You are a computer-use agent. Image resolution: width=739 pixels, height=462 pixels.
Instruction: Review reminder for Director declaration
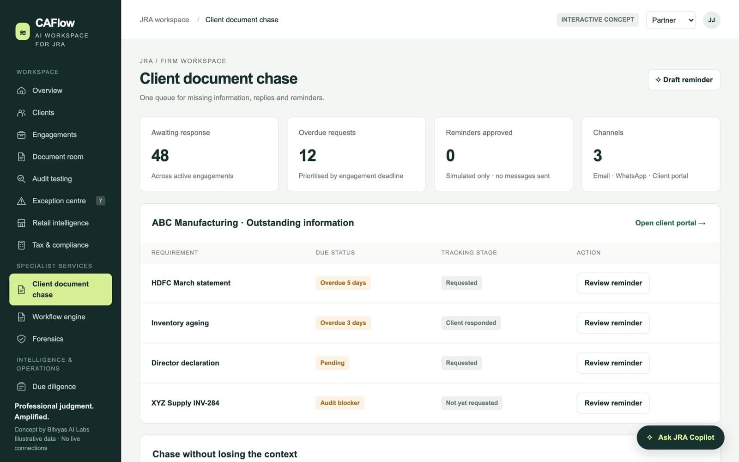coord(613,363)
